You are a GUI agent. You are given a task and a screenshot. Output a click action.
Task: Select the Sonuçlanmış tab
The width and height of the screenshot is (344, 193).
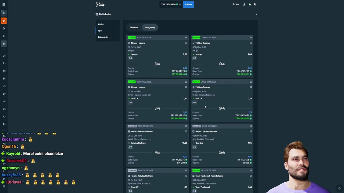(x=150, y=27)
